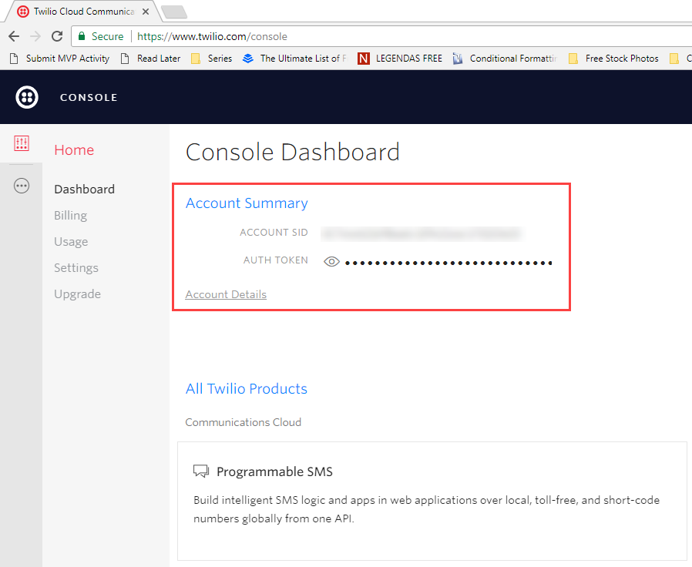The image size is (692, 567).
Task: Open Free Stock Photos bookmark folder
Action: click(x=613, y=59)
